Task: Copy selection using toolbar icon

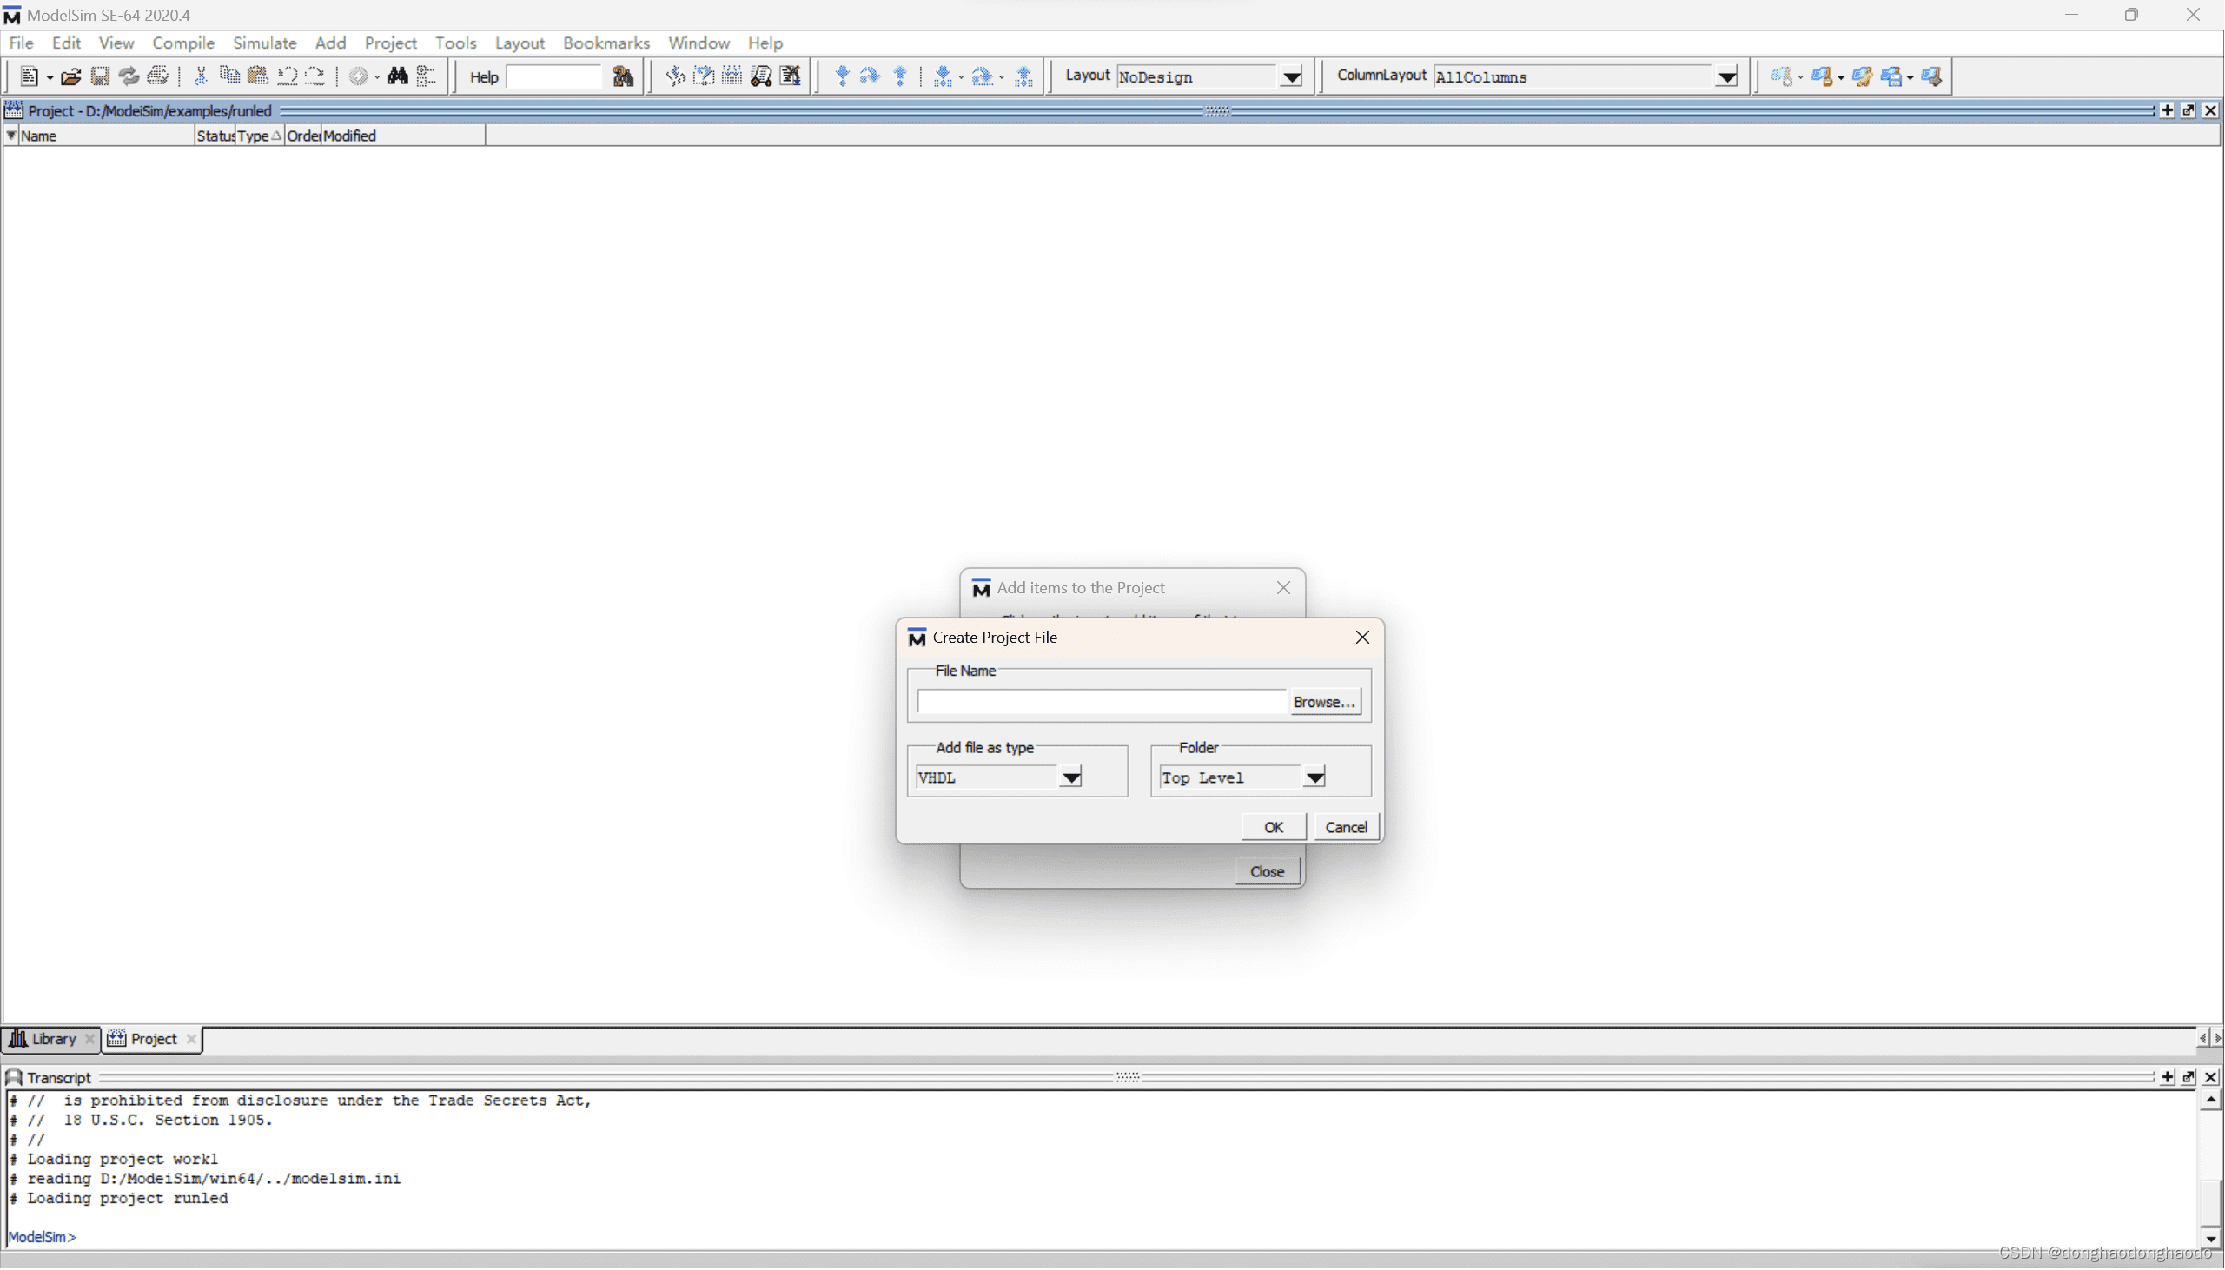Action: [x=229, y=76]
